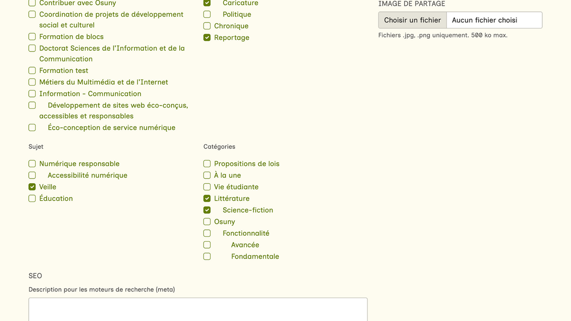The height and width of the screenshot is (321, 571).
Task: Uncheck the Veille subject
Action: 32,187
